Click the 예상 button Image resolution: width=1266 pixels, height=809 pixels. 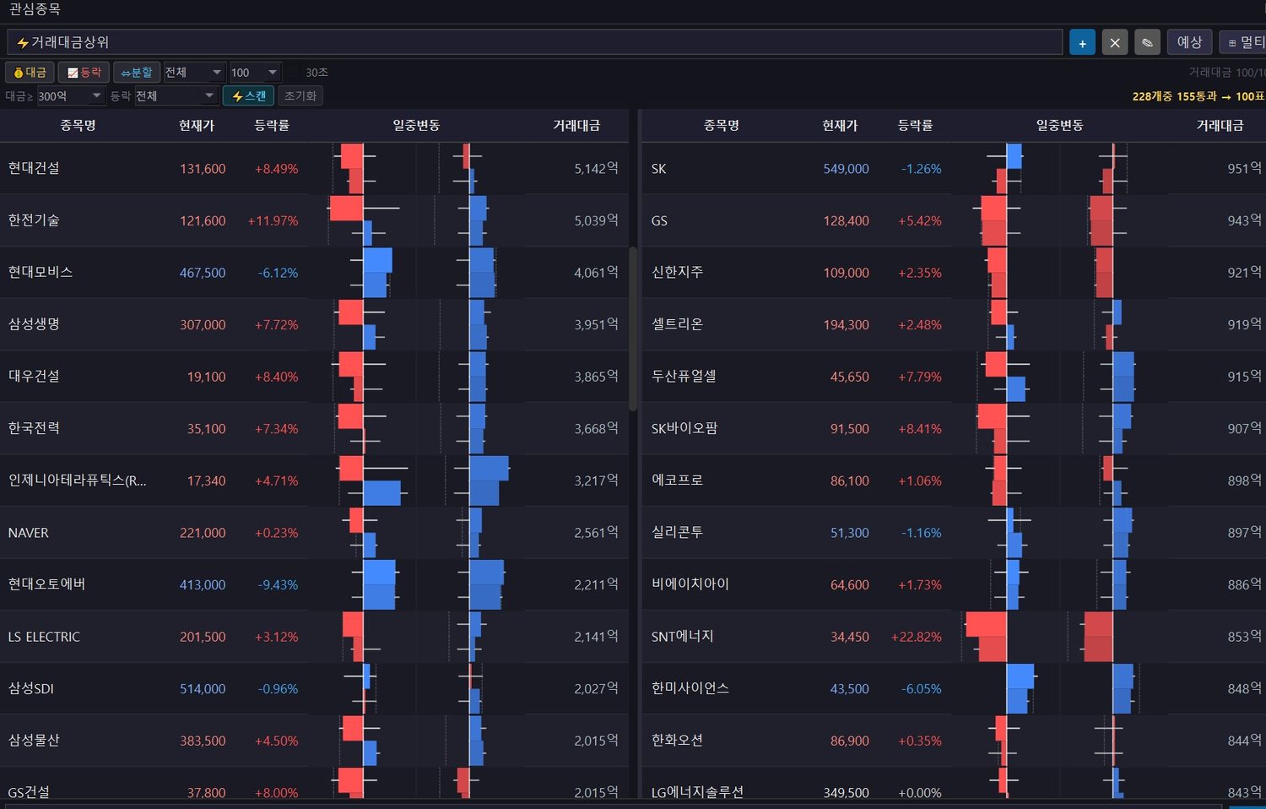pos(1190,42)
